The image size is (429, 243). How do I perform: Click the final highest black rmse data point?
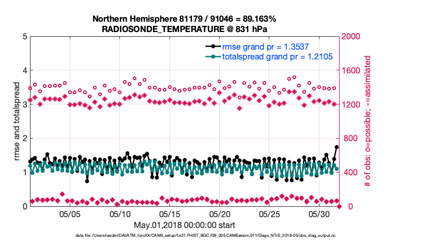coord(336,147)
